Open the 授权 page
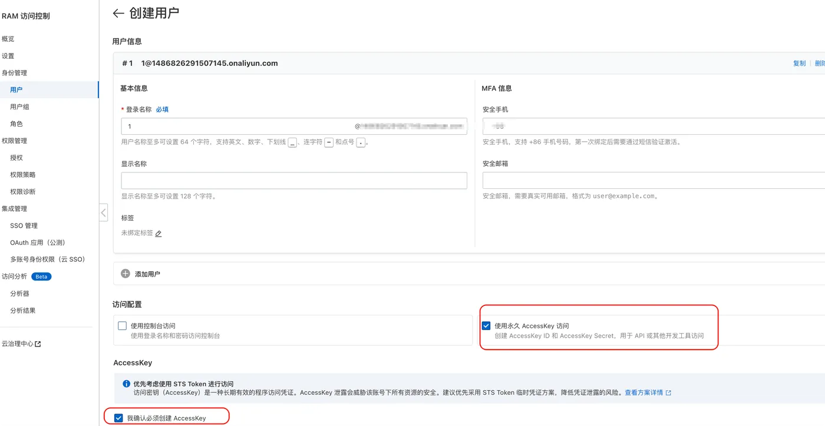 (x=16, y=158)
